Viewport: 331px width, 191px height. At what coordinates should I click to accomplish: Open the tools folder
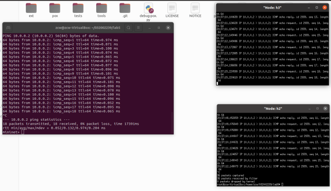point(101,10)
